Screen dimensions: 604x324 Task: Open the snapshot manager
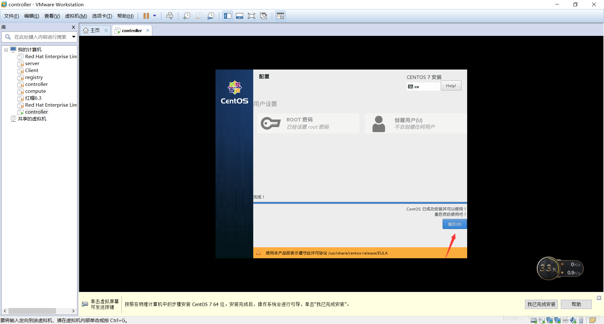pos(211,16)
